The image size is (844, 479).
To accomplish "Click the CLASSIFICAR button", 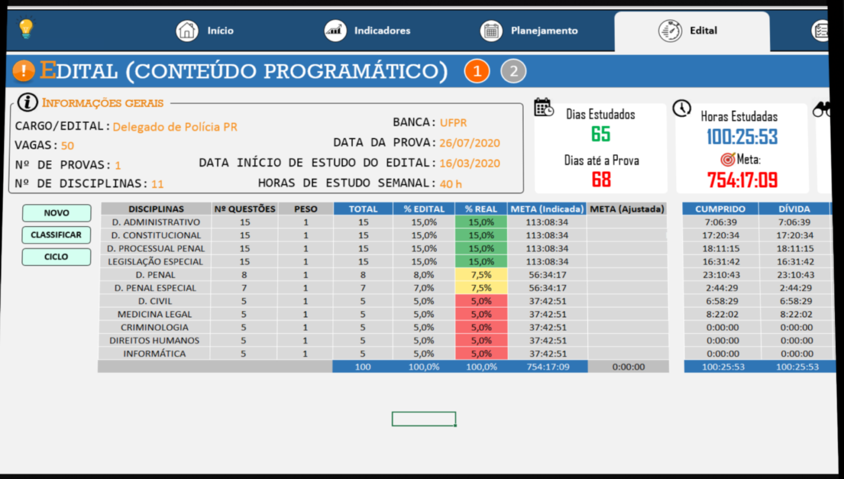I will point(57,235).
